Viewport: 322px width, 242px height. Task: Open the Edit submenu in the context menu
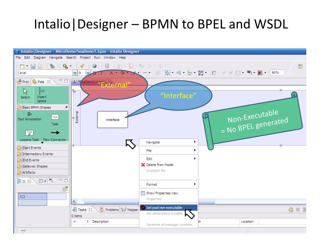click(x=169, y=159)
